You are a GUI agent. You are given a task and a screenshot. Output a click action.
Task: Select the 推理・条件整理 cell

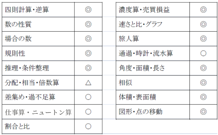point(38,68)
